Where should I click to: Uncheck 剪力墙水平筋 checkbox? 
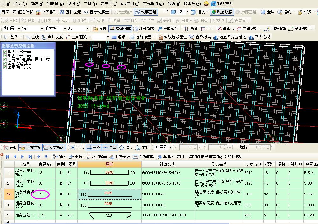tap(5, 52)
